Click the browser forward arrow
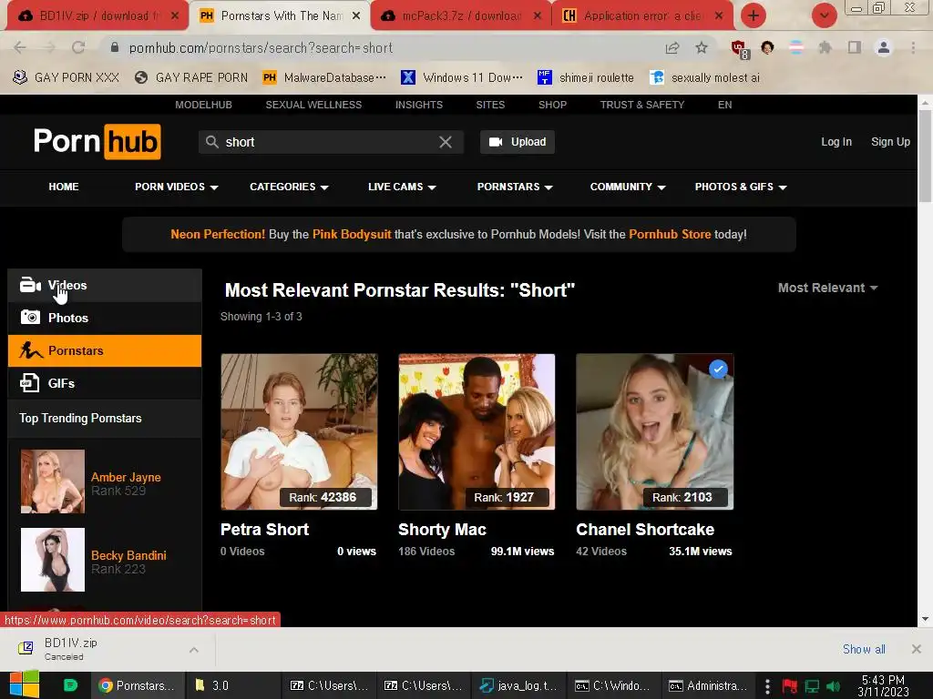This screenshot has width=933, height=699. click(49, 47)
